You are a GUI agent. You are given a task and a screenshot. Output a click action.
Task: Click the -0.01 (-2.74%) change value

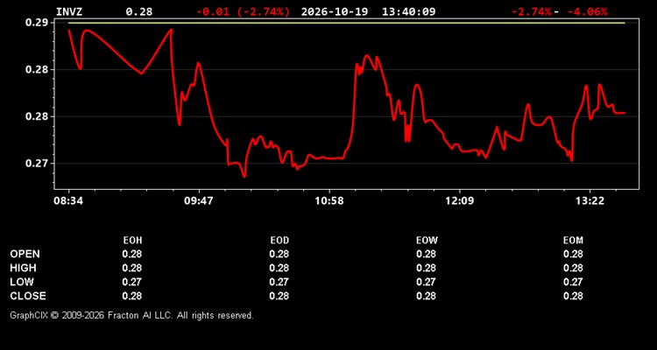point(243,11)
